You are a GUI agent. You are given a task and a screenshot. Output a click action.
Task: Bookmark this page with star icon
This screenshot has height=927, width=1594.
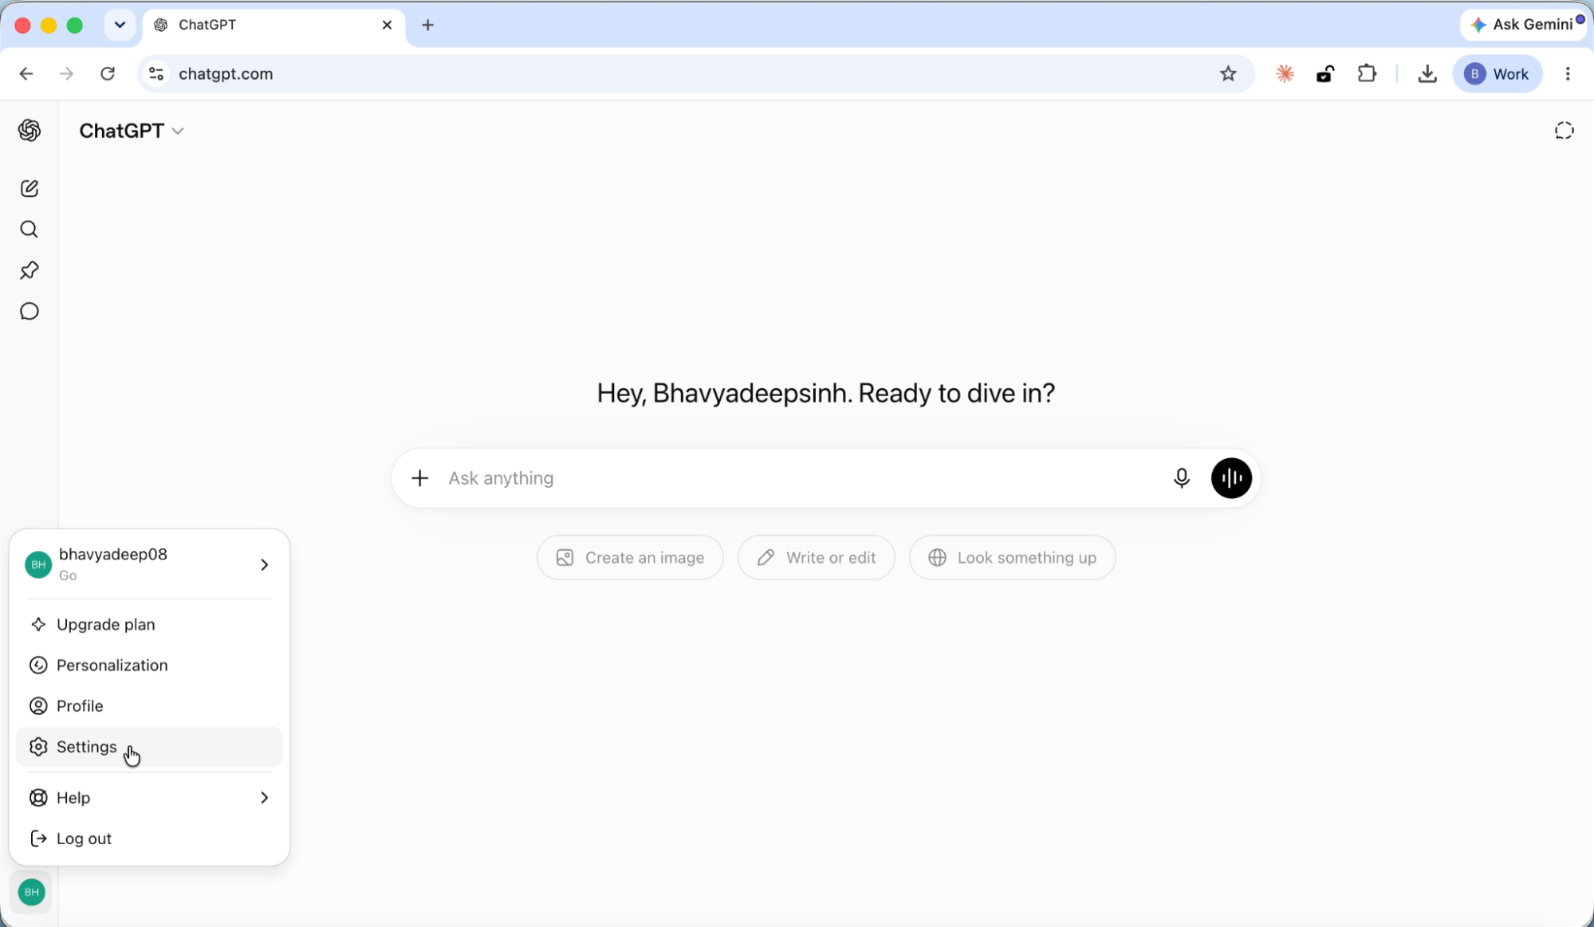coord(1228,74)
